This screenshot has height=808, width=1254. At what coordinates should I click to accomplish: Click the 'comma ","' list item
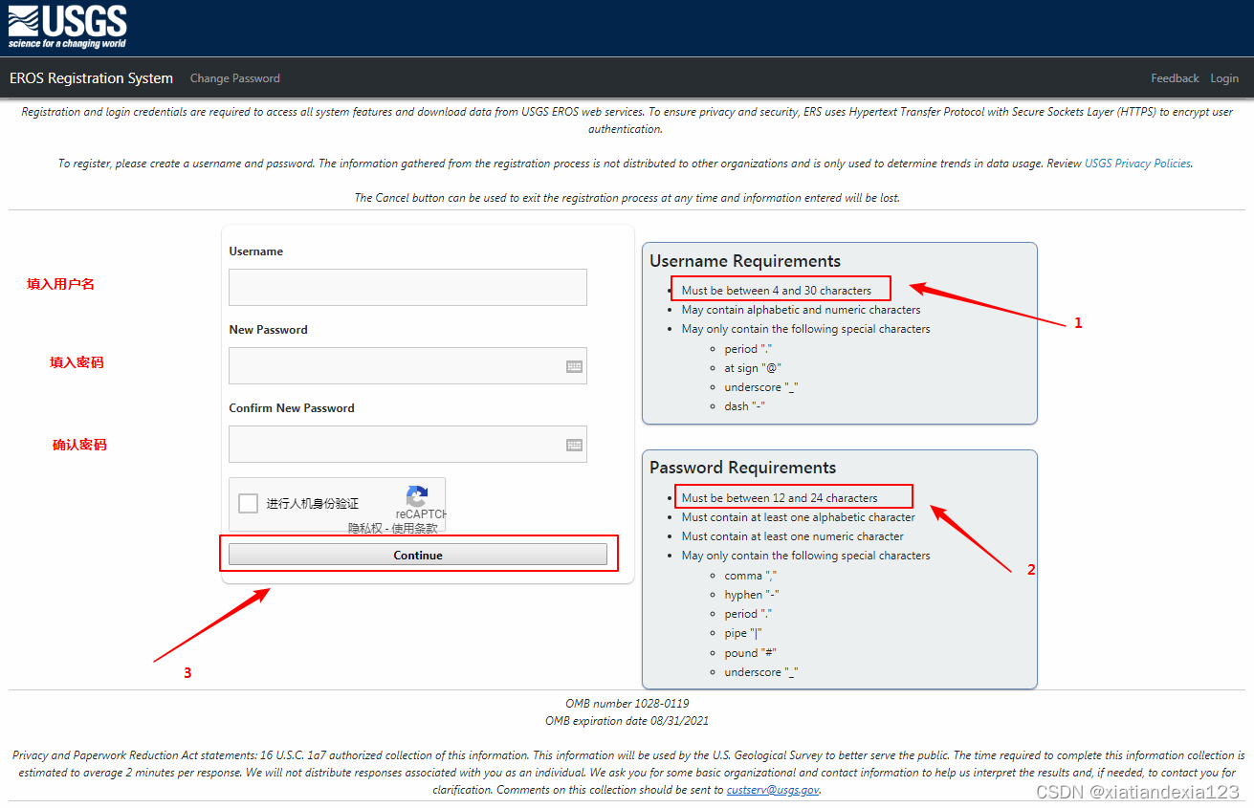point(751,576)
